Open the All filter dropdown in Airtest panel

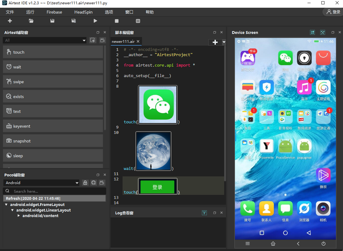[x=44, y=40]
